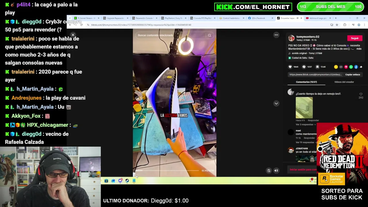This screenshot has height=207, width=368.
Task: Get the embed code via the embed icon
Action: coord(341,67)
